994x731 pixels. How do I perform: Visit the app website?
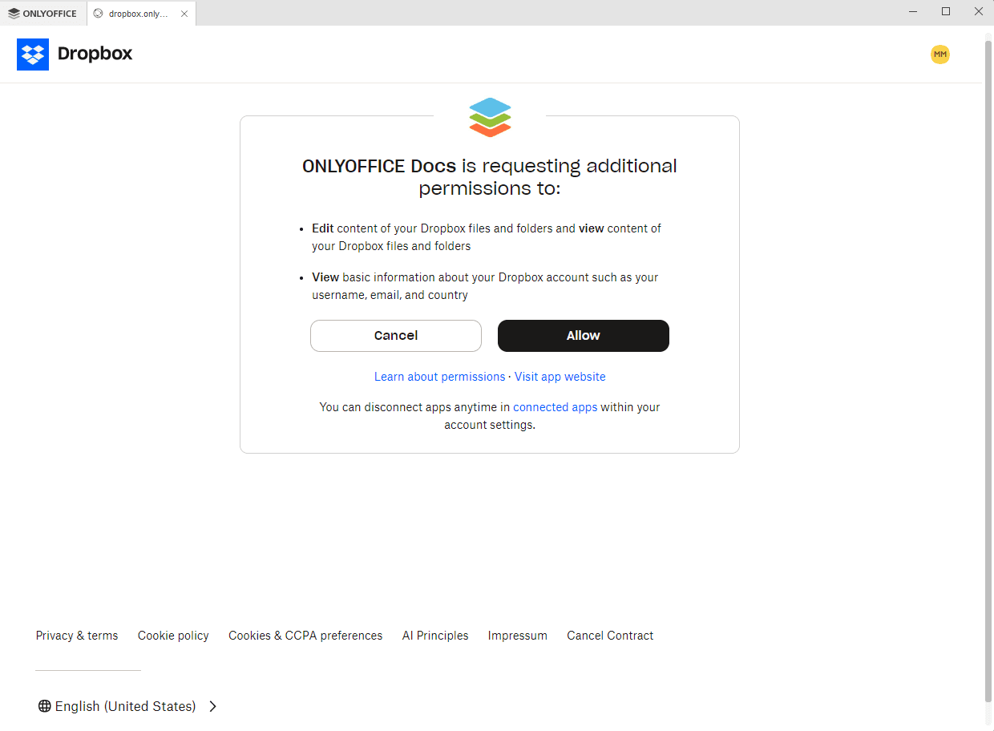(560, 376)
